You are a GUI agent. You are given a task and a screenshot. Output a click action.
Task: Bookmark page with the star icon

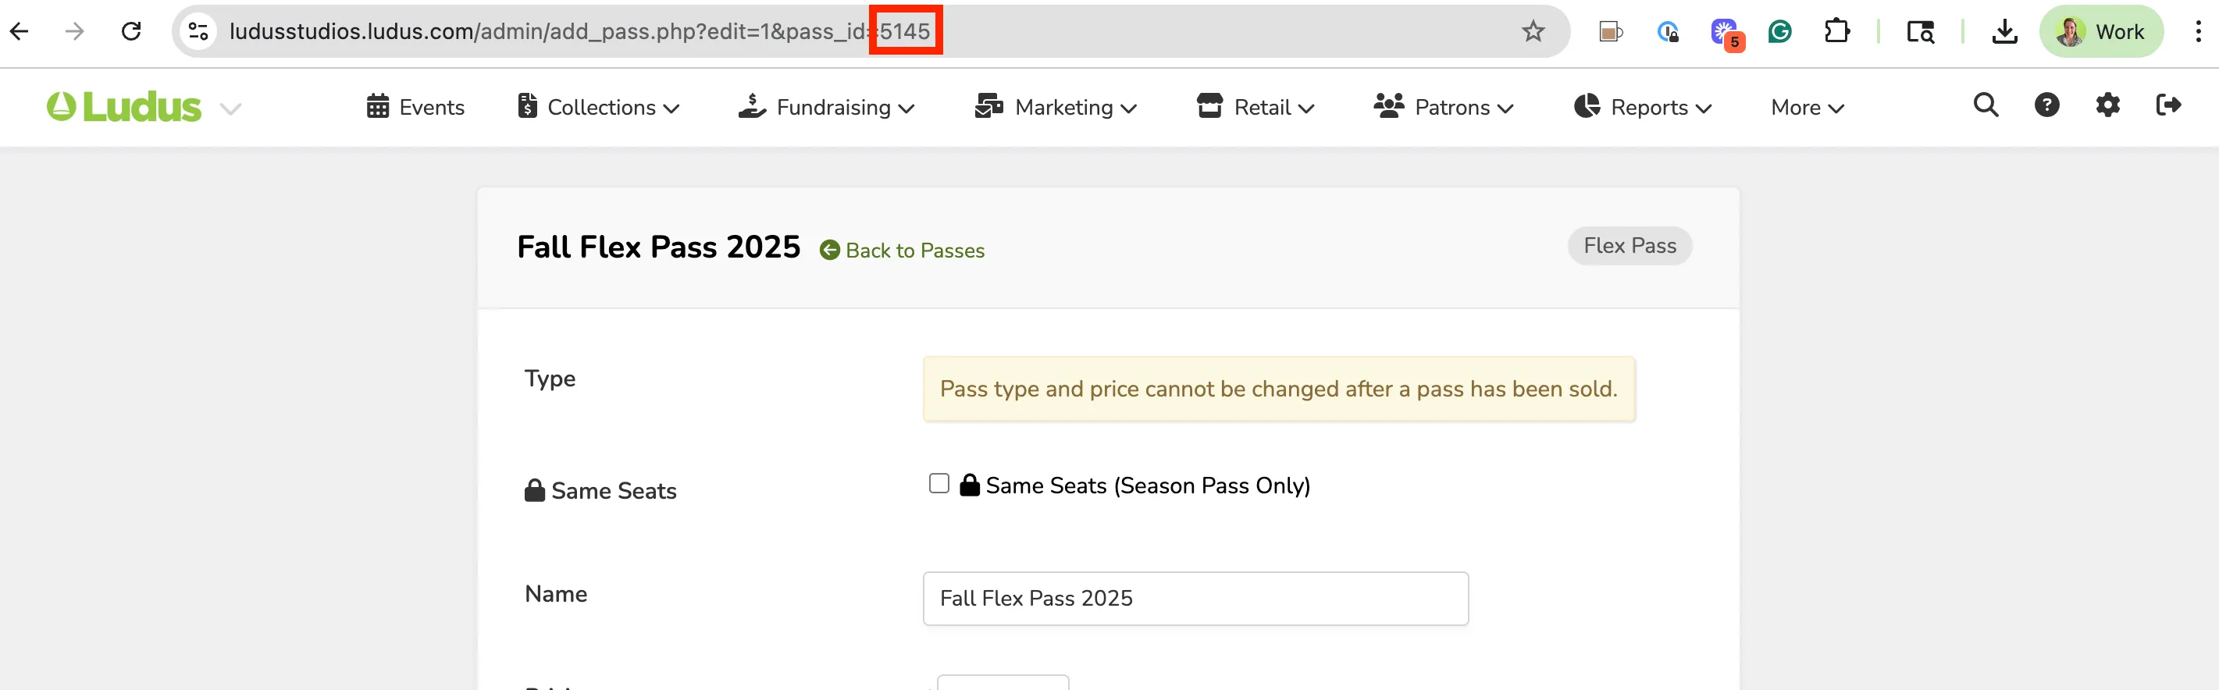point(1533,32)
